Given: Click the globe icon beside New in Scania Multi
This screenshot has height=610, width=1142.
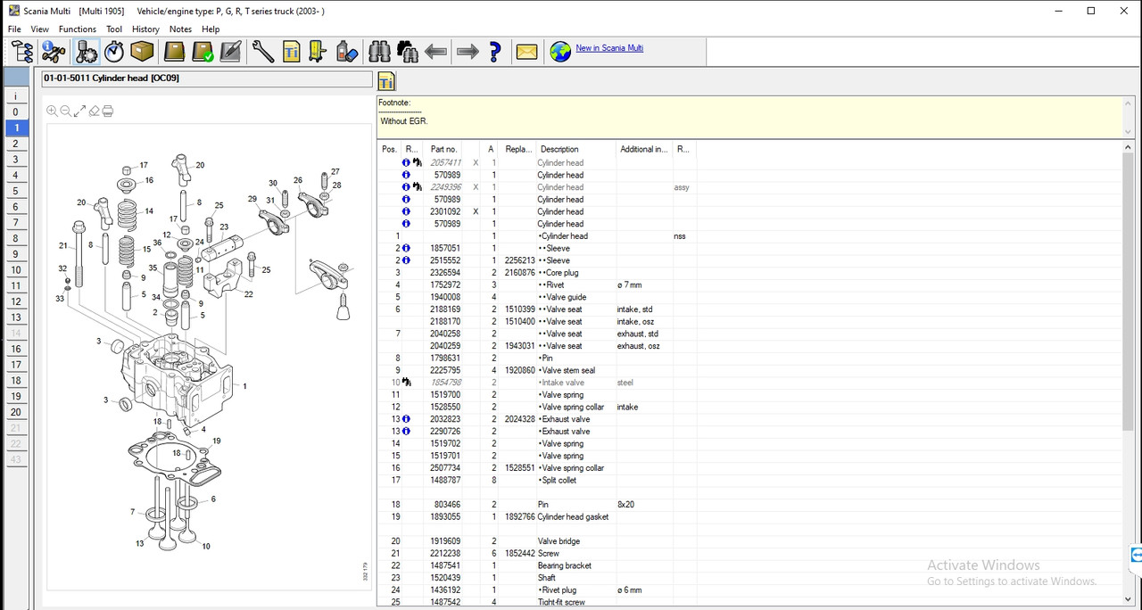Looking at the screenshot, I should pos(560,52).
